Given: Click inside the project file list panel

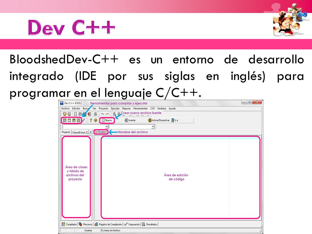Looking at the screenshot, I should coord(76,177).
